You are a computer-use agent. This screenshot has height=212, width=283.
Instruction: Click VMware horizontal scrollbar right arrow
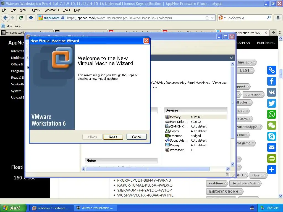point(228,169)
